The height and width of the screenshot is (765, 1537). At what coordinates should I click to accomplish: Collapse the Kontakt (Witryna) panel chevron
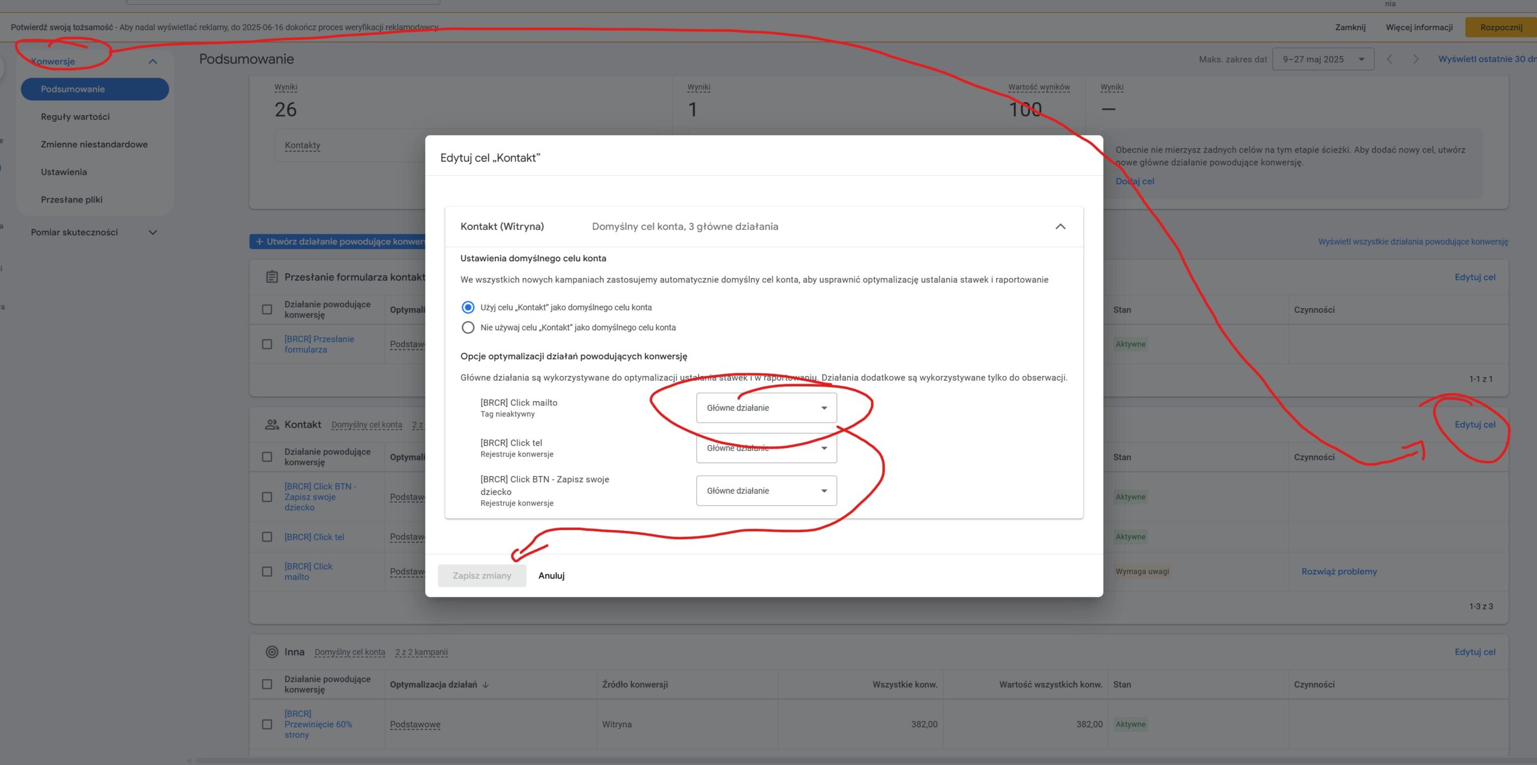point(1060,226)
